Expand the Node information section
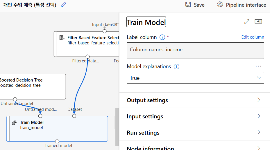Viewport: 270px width, 150px height. pyautogui.click(x=195, y=148)
